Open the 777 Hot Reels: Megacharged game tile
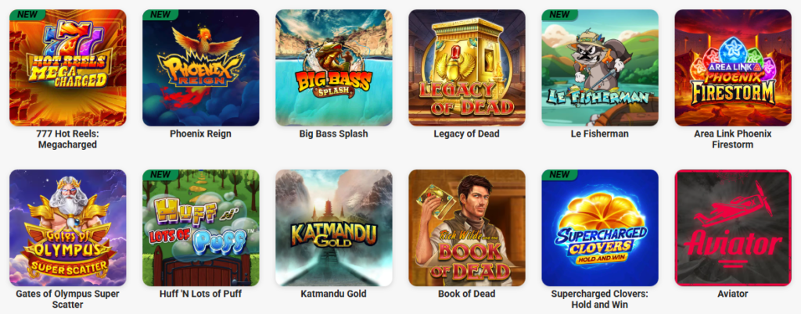The image size is (801, 314). click(x=68, y=68)
